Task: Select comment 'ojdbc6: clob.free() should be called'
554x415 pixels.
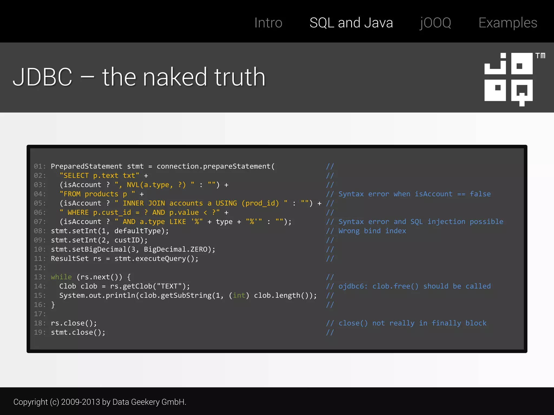Action: tap(408, 286)
